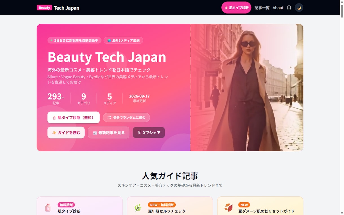This screenshot has width=344, height=215.
Task: Click the shuffle icon on ランダムに読む button
Action: point(109,118)
